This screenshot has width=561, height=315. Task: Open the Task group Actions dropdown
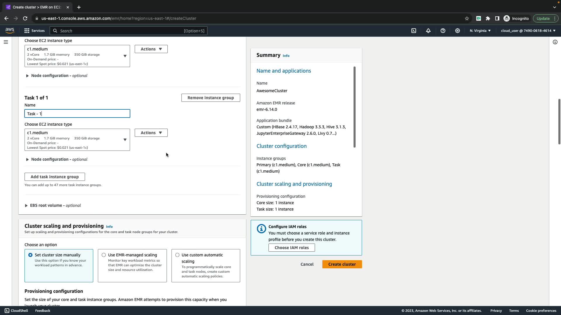click(151, 133)
